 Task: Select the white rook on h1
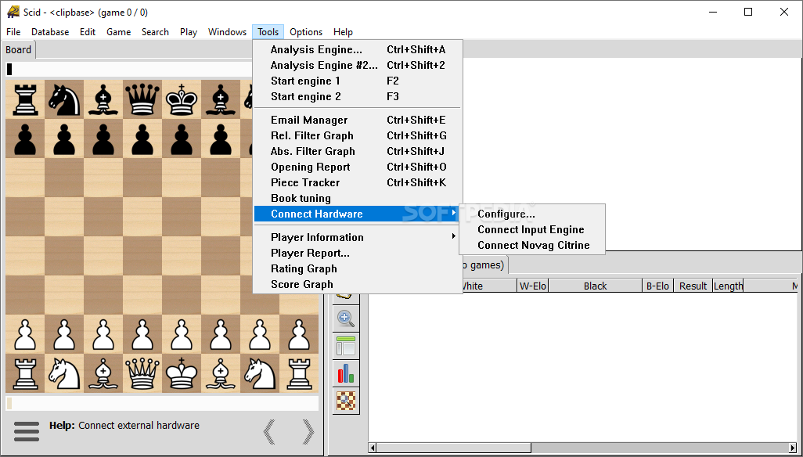pos(298,373)
